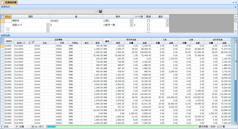Click down arrow of condition grid scrollbar
The width and height of the screenshot is (238, 129).
point(236,31)
